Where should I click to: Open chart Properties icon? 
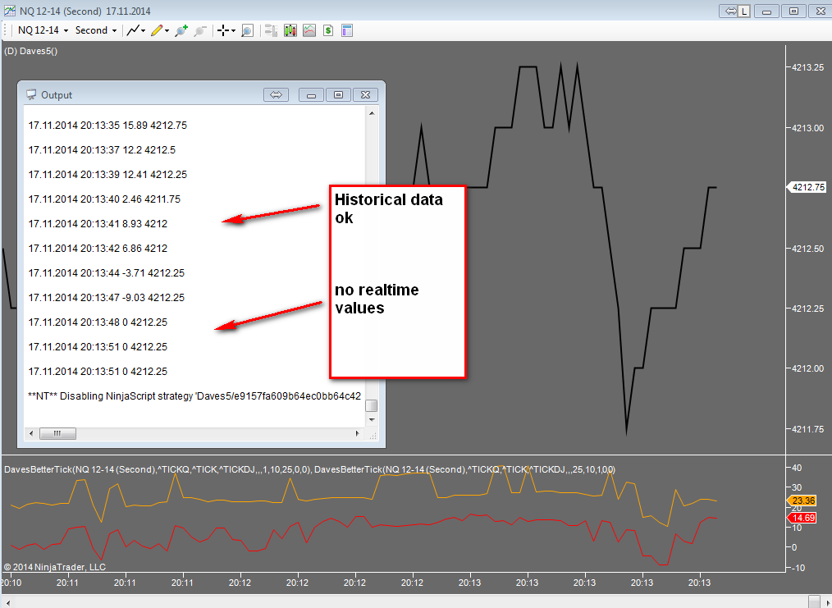coord(347,31)
